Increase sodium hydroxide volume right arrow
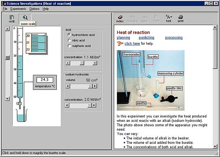Viewport: 220px width, 157px height. (95, 86)
